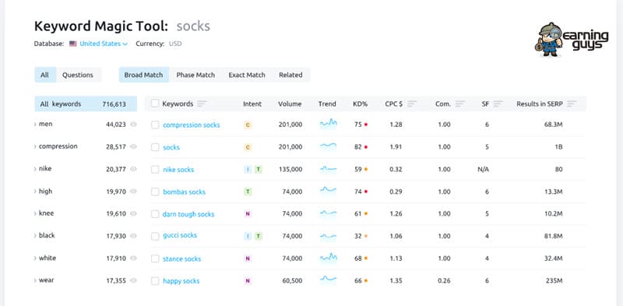Click the orange KD dot for nike socks
623x306 pixels.
pos(366,169)
